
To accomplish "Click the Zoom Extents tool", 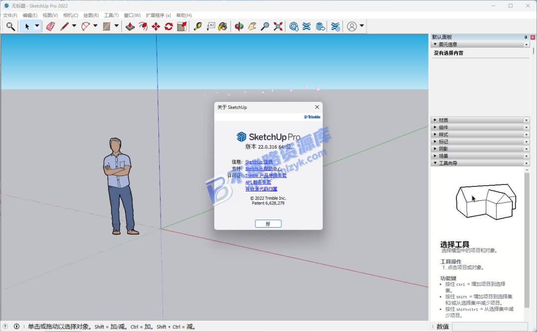I will [278, 26].
